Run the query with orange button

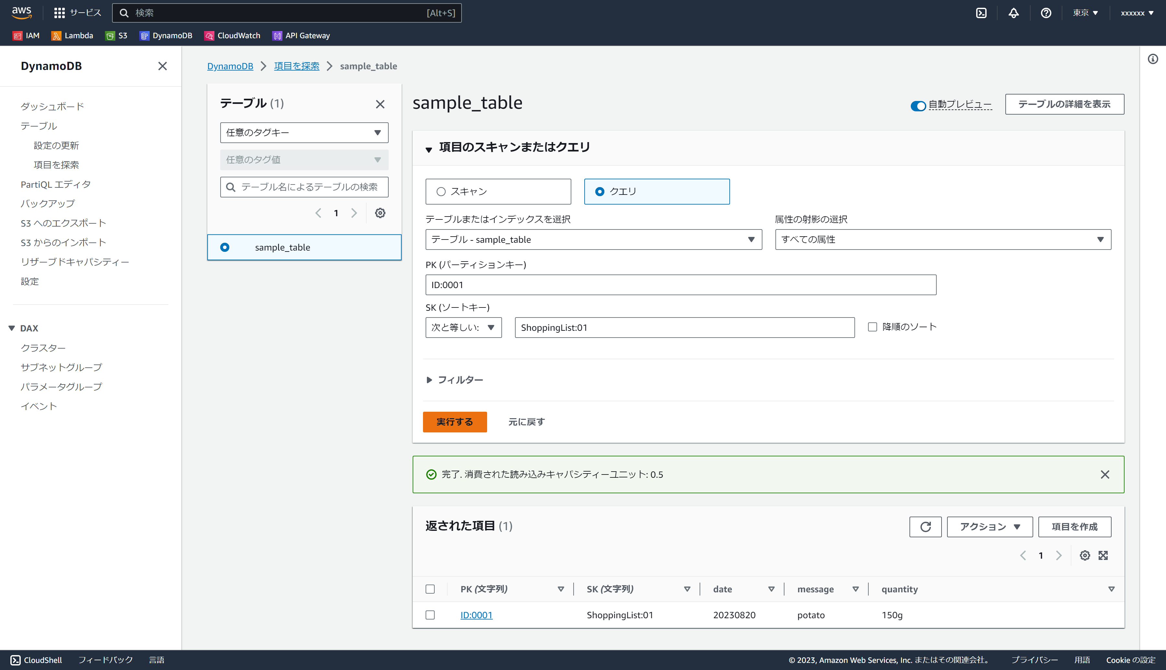(x=455, y=422)
